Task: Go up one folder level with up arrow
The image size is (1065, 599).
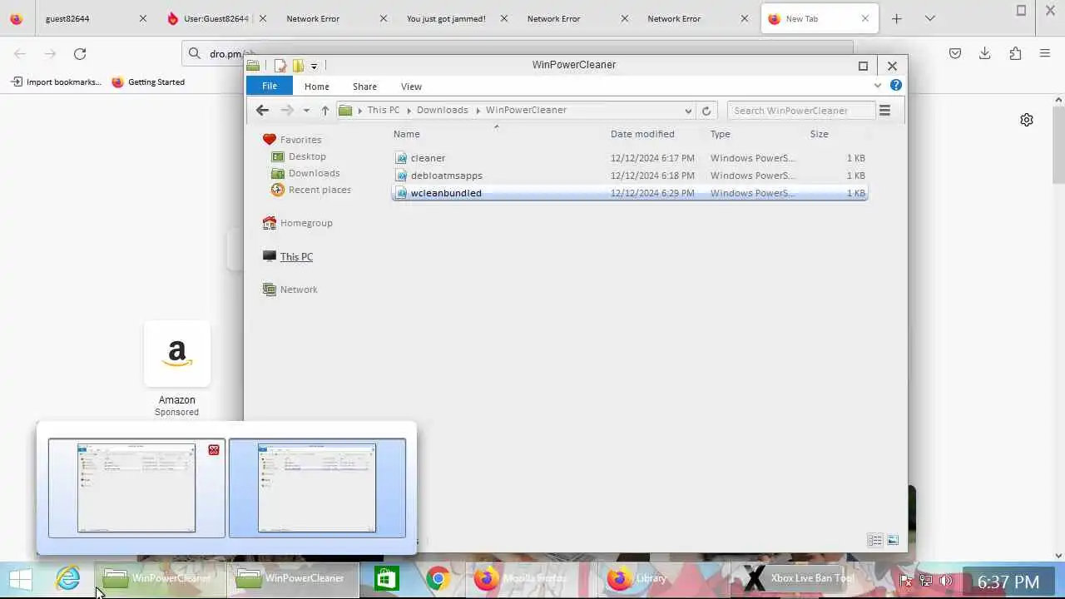Action: [324, 110]
